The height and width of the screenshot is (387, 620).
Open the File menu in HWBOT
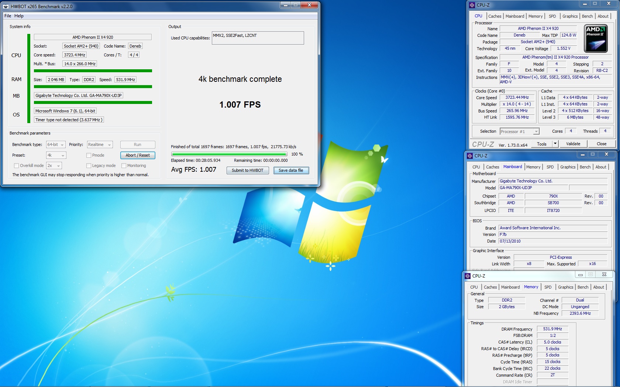(x=8, y=16)
